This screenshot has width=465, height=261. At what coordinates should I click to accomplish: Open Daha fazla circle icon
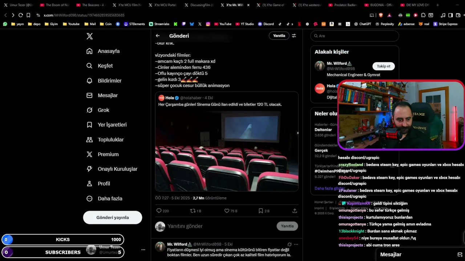[x=89, y=199]
